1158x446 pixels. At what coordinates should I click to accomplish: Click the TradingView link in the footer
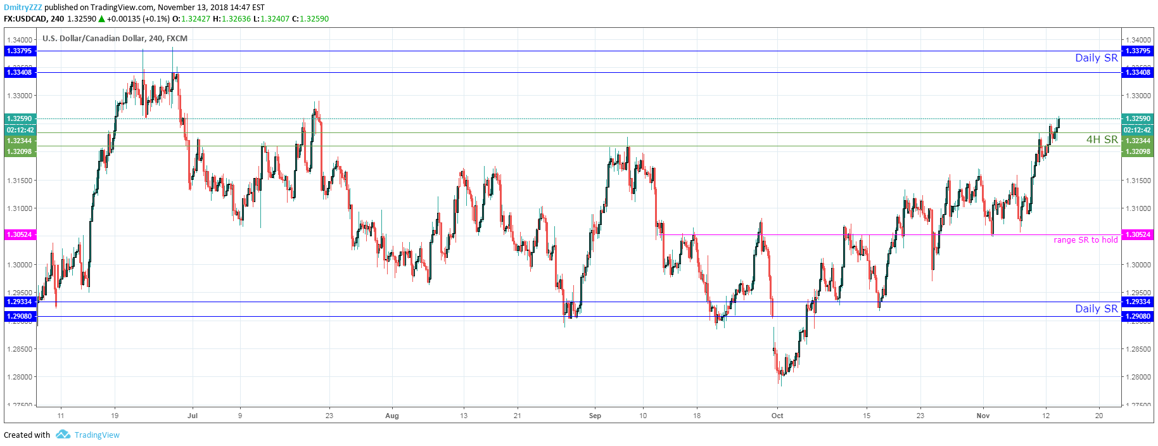(x=97, y=435)
